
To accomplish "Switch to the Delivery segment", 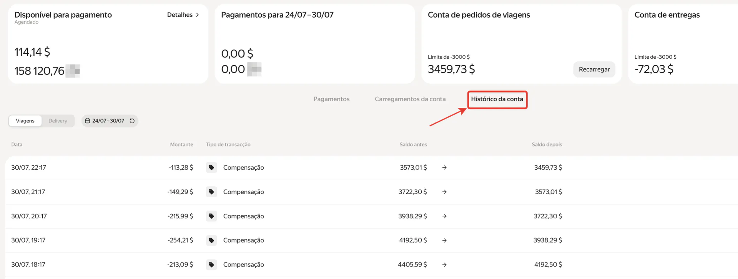I will pyautogui.click(x=58, y=121).
